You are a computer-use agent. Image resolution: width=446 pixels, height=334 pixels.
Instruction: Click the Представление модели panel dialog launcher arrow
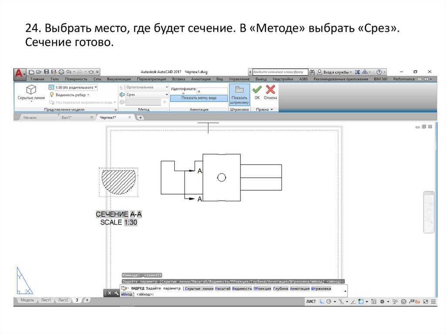[x=115, y=110]
